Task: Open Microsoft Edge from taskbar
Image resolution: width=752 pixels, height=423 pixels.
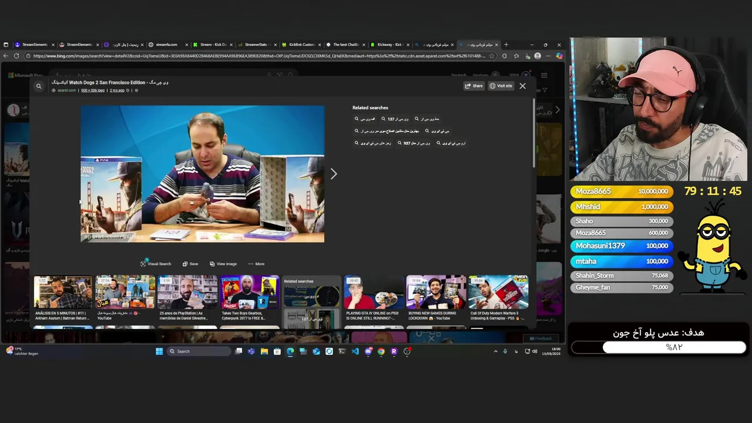Action: (x=290, y=351)
